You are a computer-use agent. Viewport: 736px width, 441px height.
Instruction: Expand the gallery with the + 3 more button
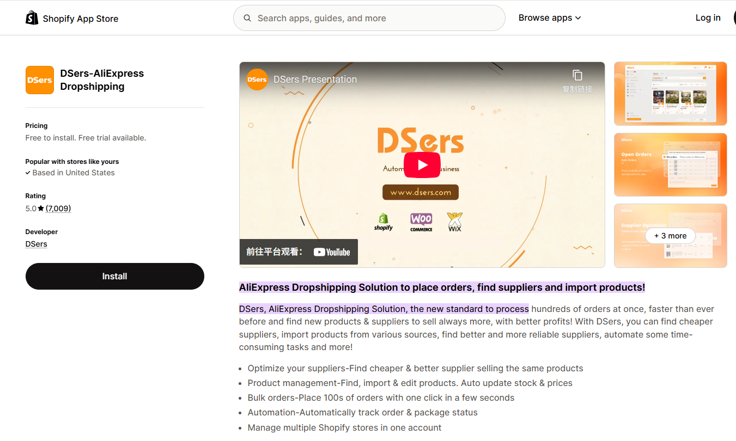coord(670,236)
